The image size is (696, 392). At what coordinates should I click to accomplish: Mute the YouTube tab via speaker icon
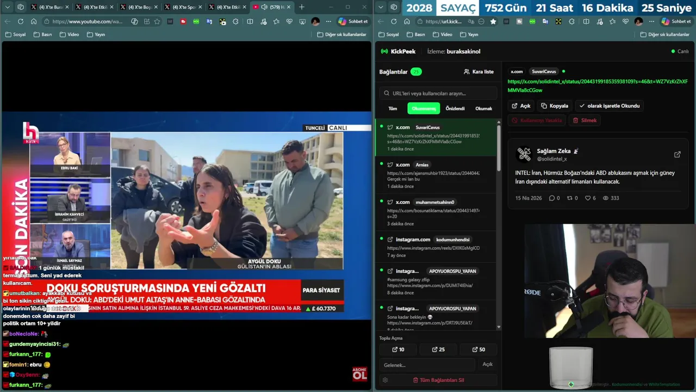[x=264, y=7]
